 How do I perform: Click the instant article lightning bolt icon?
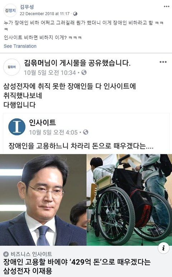coord(6,254)
